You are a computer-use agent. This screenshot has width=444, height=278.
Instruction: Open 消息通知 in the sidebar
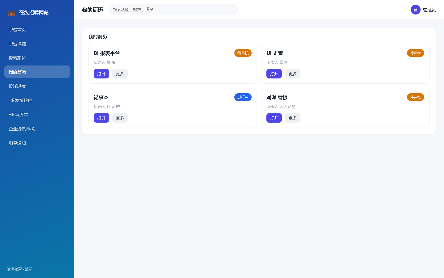[37, 143]
